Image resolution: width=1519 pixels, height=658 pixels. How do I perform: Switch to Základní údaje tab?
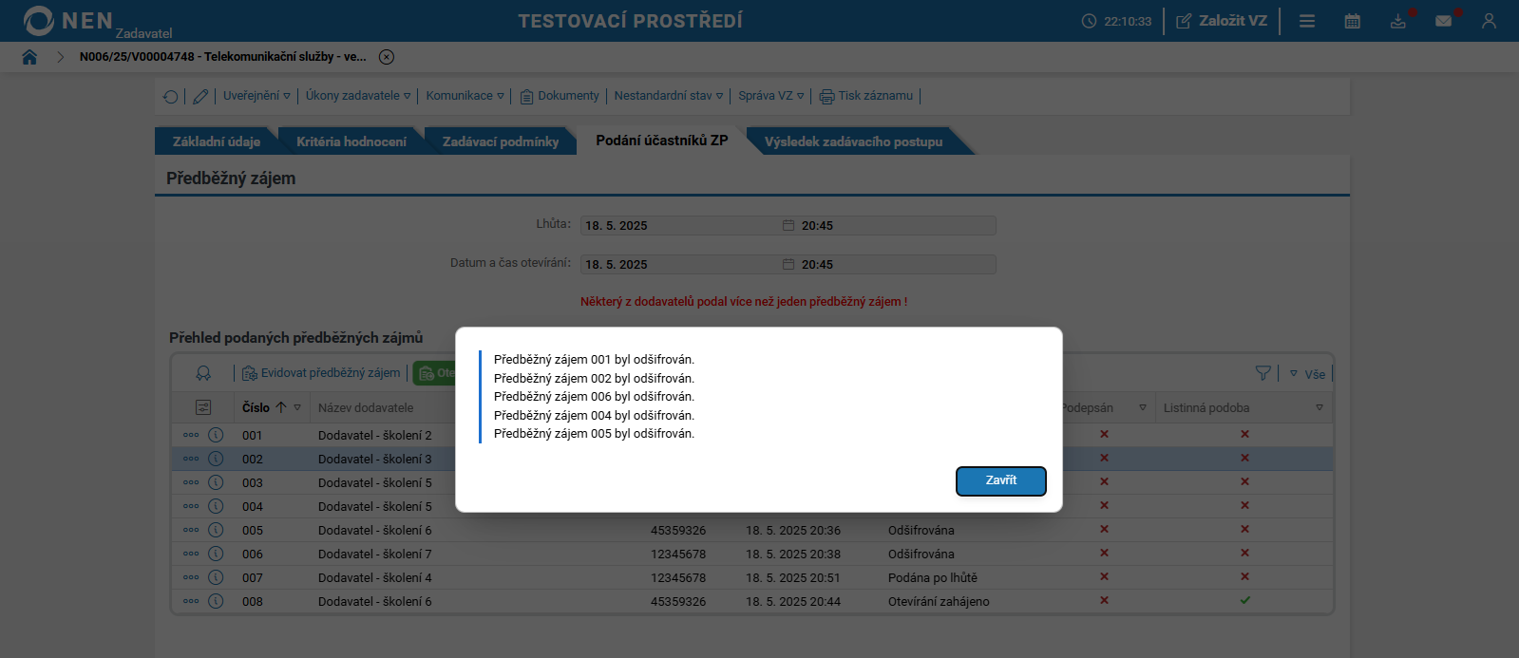click(217, 141)
